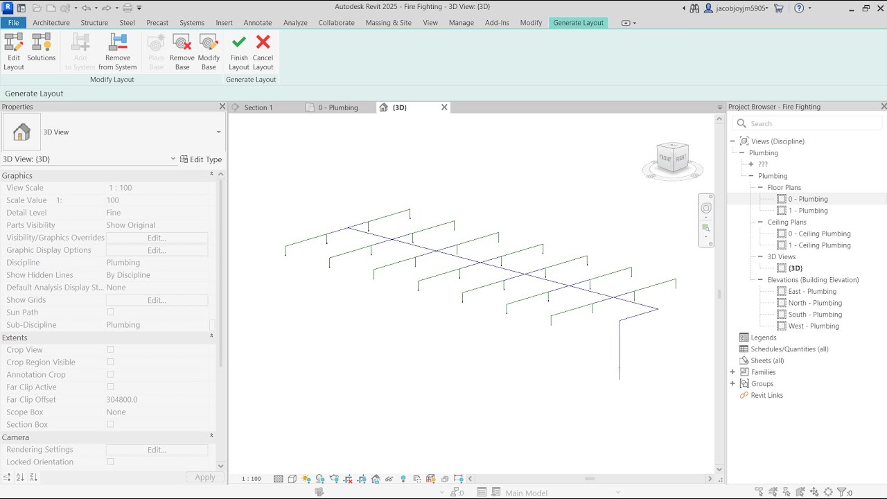Click the Edit Layout tool
The width and height of the screenshot is (887, 499).
[14, 52]
